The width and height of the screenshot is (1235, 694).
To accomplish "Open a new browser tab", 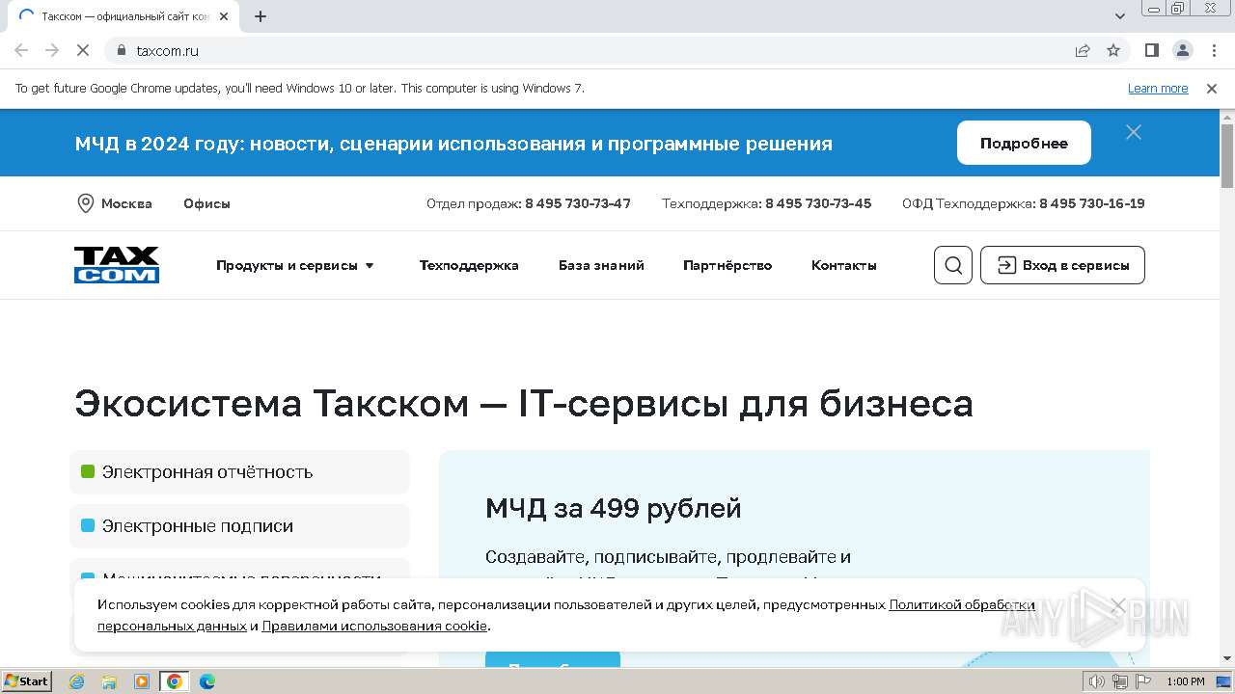I will pyautogui.click(x=260, y=16).
